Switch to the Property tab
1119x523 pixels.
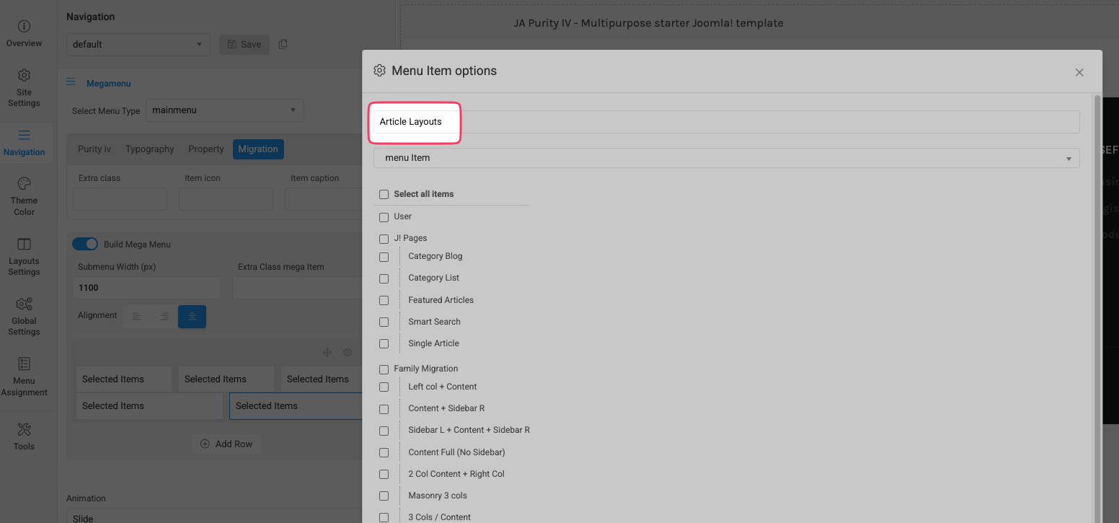[x=206, y=149]
